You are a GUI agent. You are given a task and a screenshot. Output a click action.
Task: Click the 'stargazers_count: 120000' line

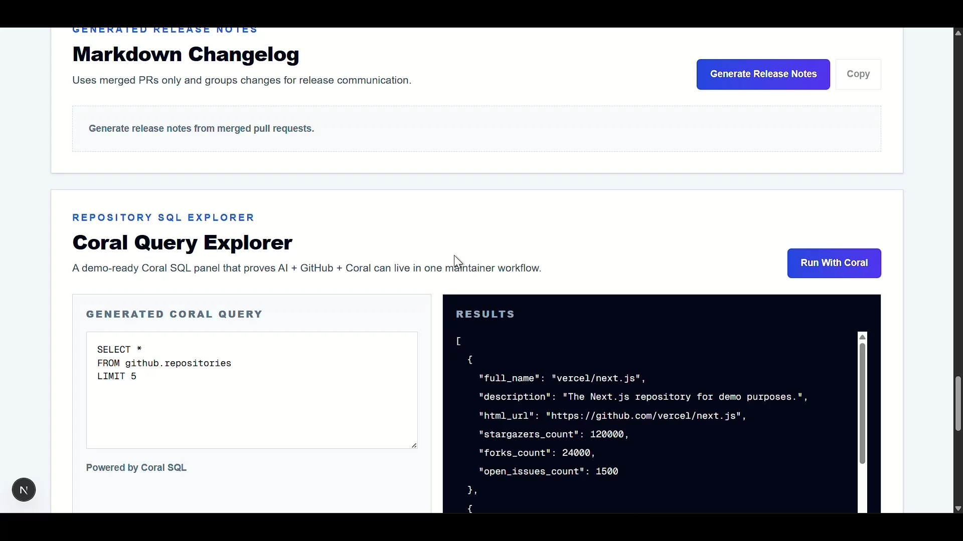coord(554,435)
